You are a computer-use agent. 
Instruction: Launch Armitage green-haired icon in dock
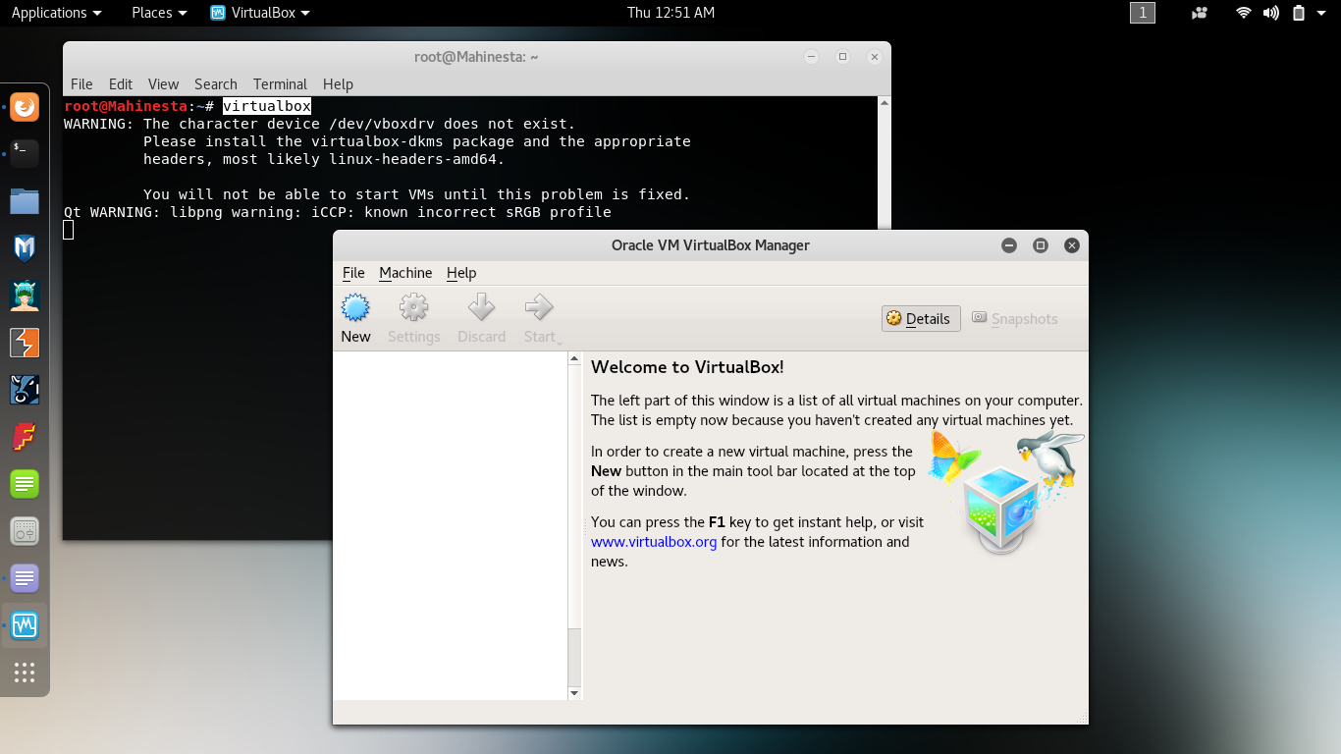pyautogui.click(x=25, y=296)
